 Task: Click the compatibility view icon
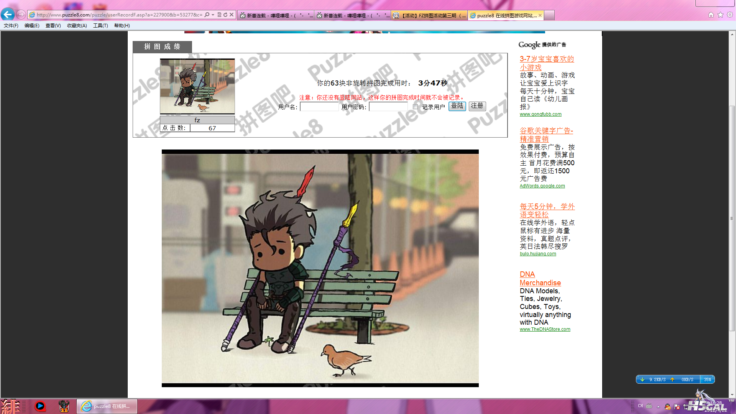(x=219, y=15)
